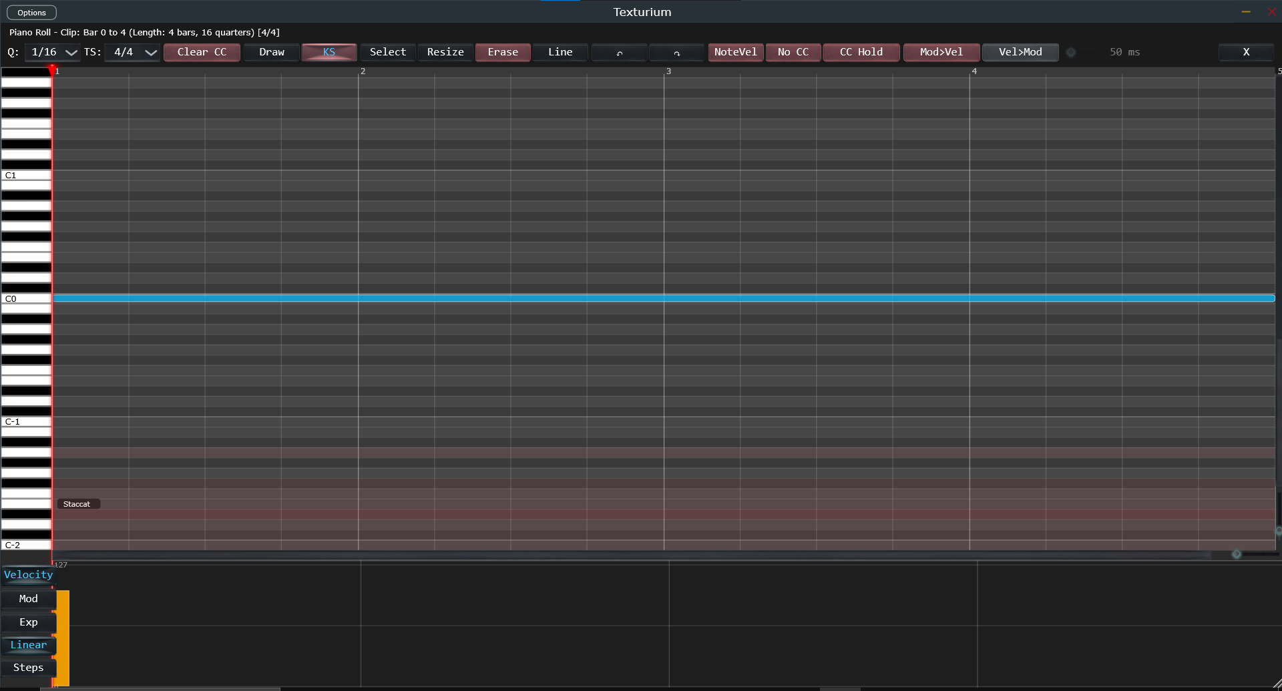The width and height of the screenshot is (1282, 691).
Task: Select Linear curve mode
Action: [x=28, y=645]
